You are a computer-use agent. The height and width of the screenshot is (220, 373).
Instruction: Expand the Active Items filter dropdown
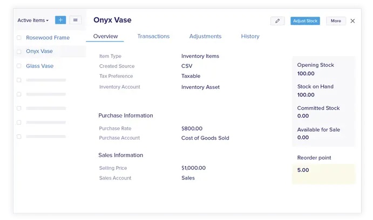(x=33, y=20)
